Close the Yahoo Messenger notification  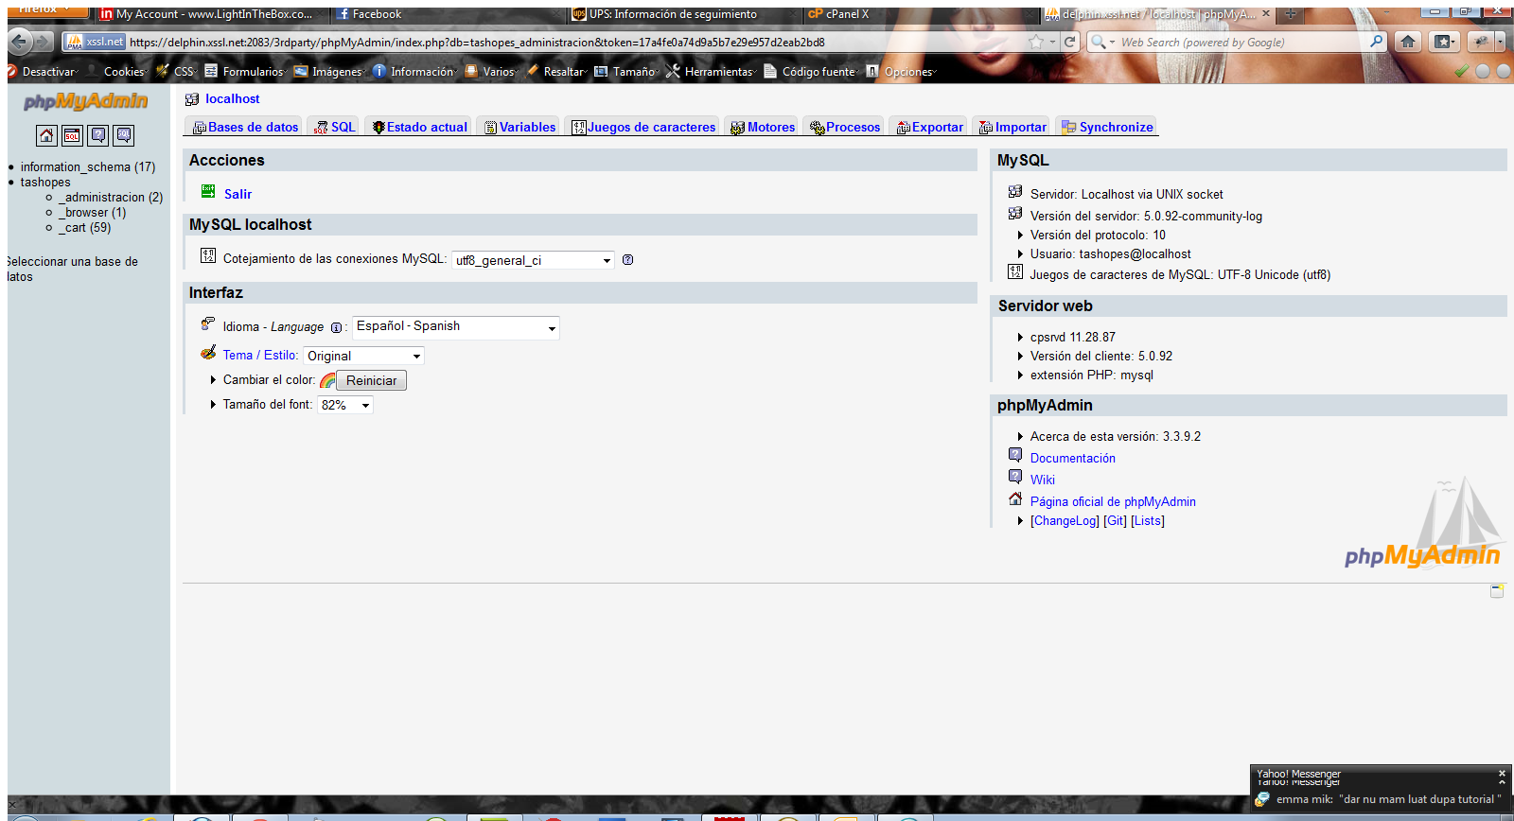click(1502, 774)
